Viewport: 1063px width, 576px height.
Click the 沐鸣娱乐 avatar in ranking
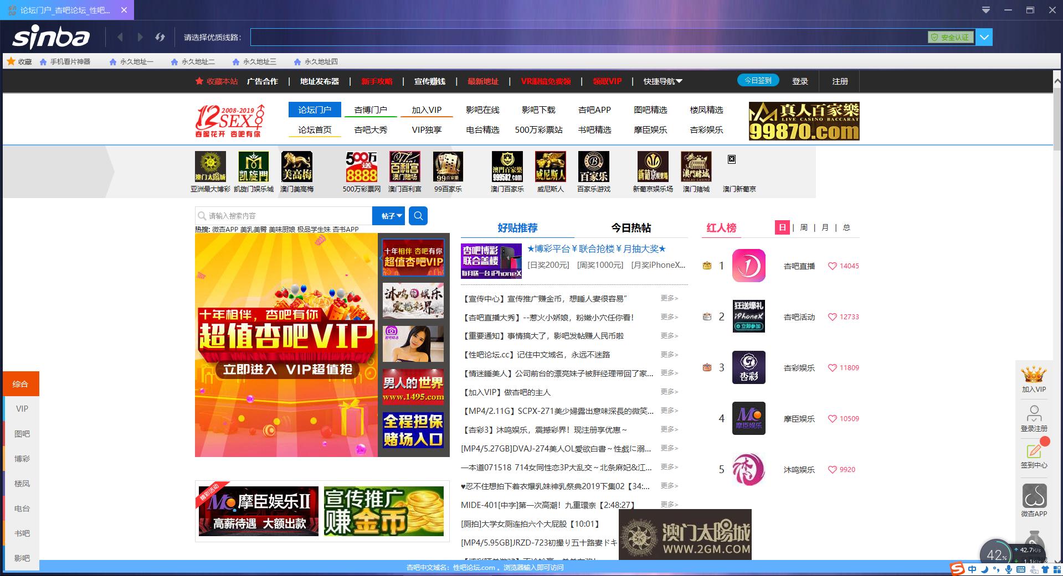point(749,469)
